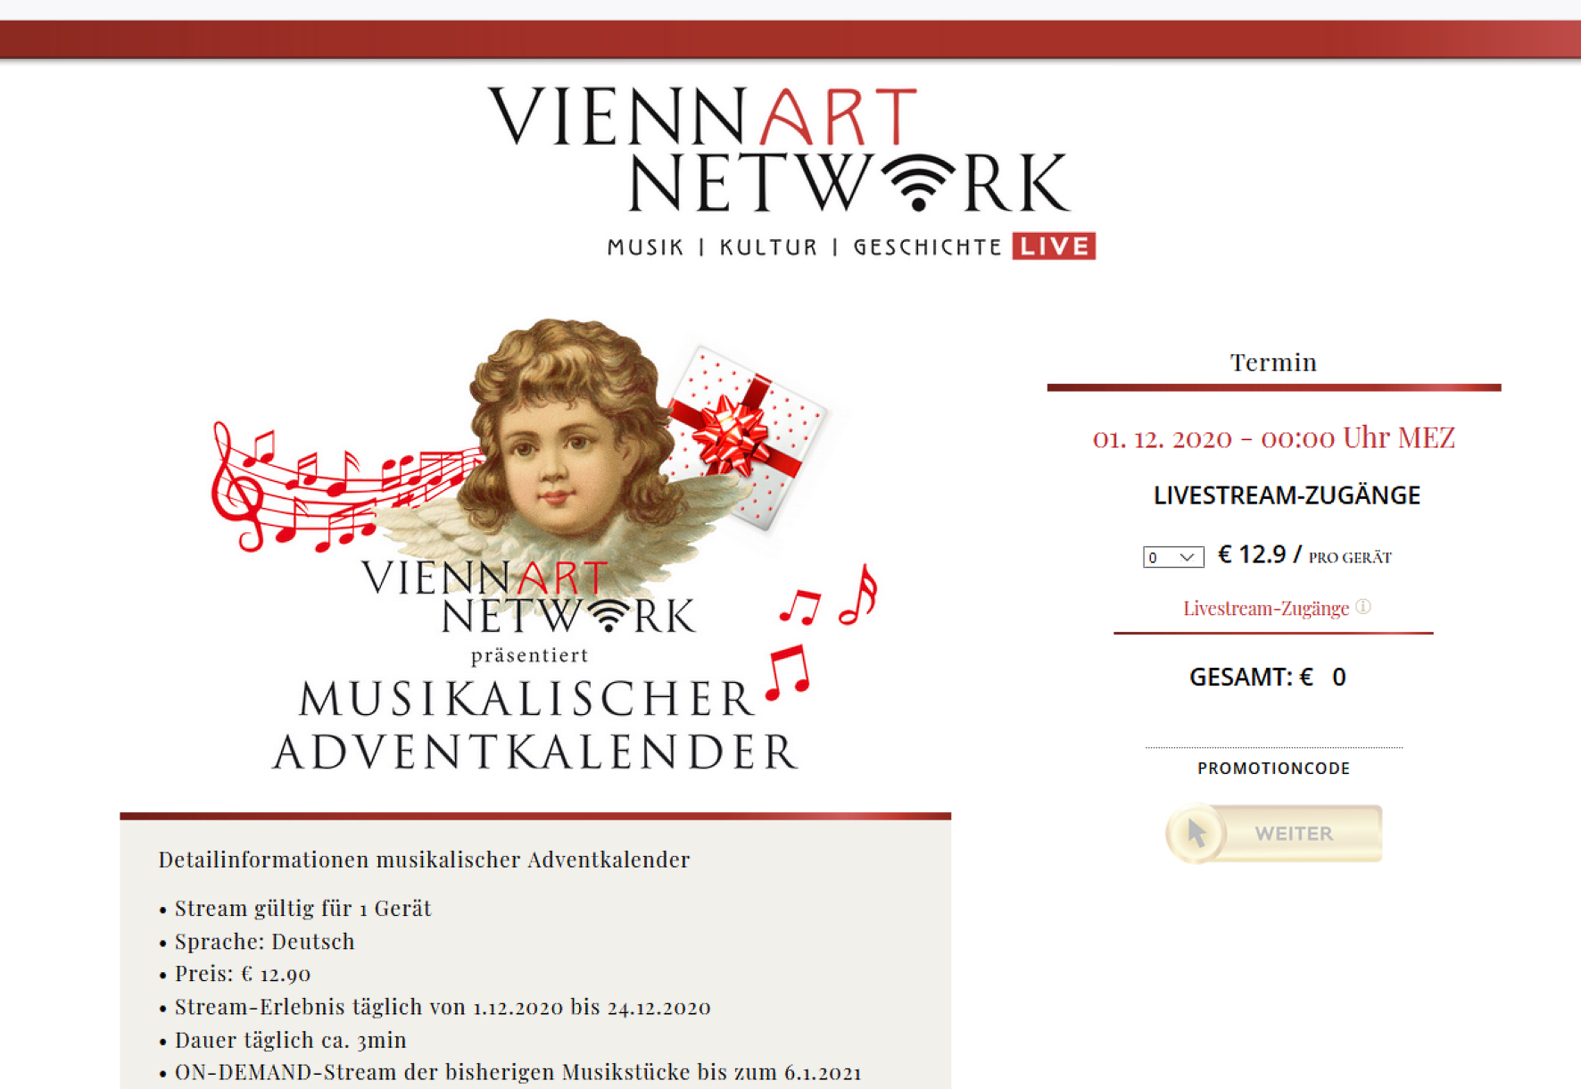Click the Termin heading
This screenshot has width=1581, height=1089.
[x=1273, y=362]
